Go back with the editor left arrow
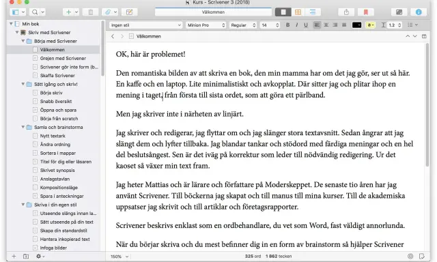This screenshot has width=437, height=262. pyautogui.click(x=113, y=36)
